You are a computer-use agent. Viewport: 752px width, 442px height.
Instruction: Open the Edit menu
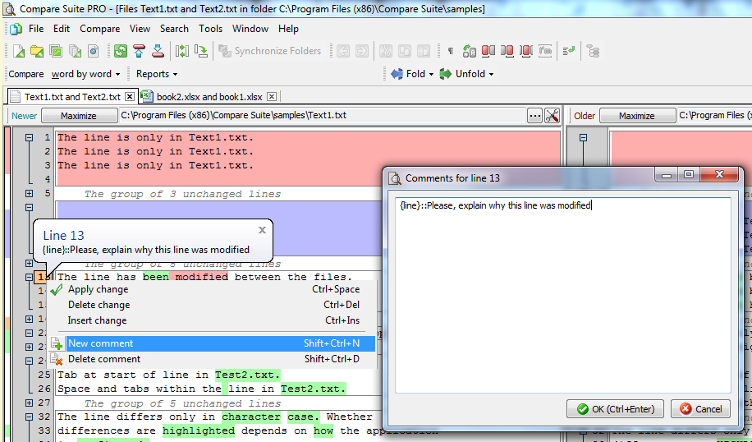click(62, 29)
